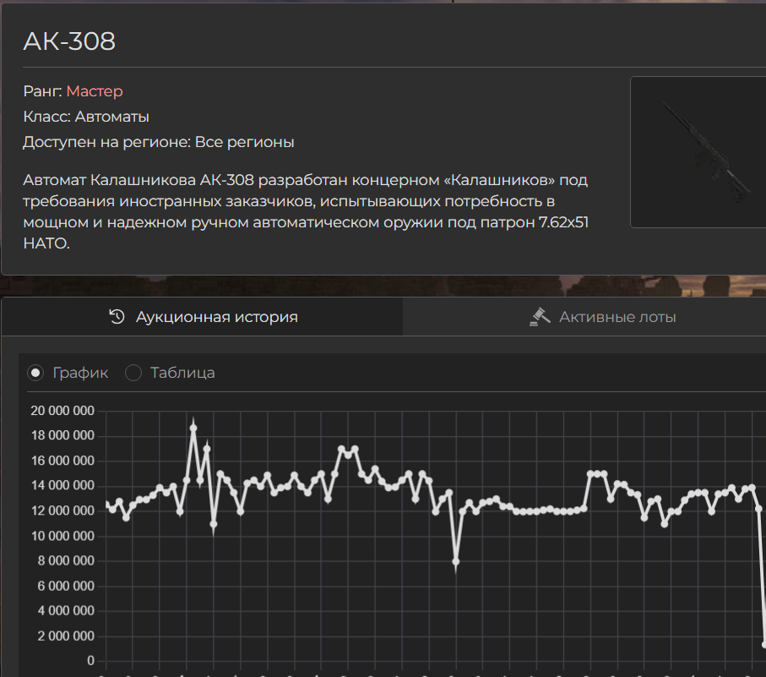Click the 2 000 000 axis label
This screenshot has height=677, width=766.
[66, 636]
